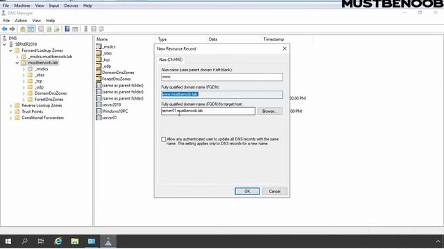Select the Alias (CNAME) tab
Image resolution: width=444 pixels, height=249 pixels.
[171, 59]
